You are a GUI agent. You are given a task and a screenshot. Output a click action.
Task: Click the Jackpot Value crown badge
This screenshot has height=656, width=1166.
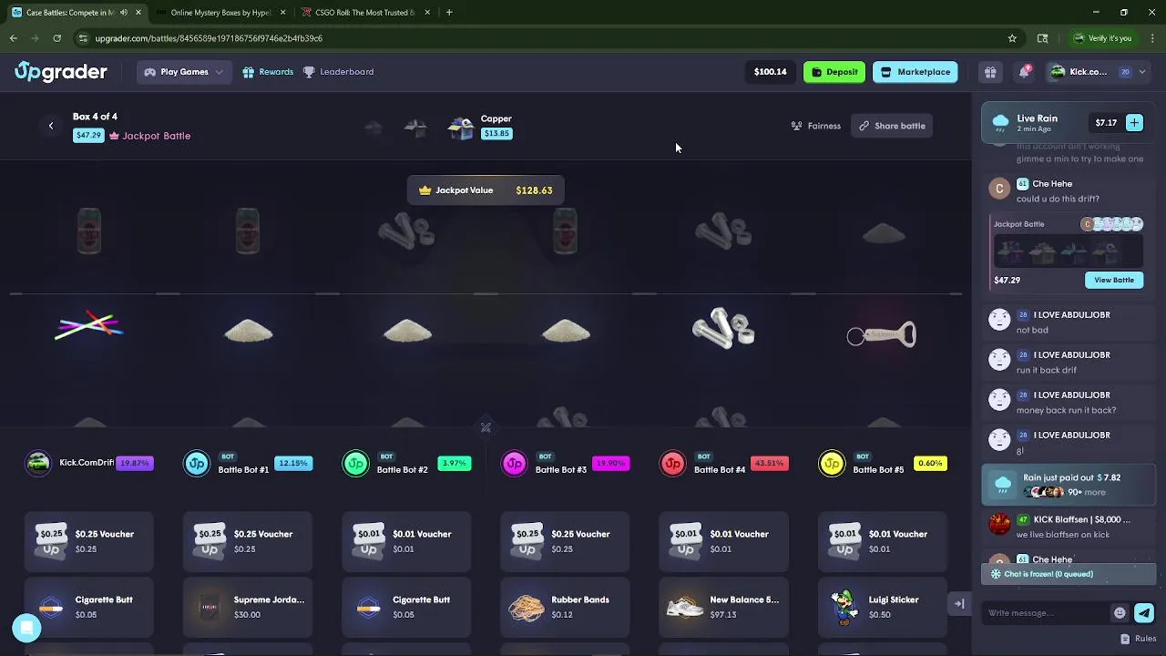pyautogui.click(x=486, y=190)
